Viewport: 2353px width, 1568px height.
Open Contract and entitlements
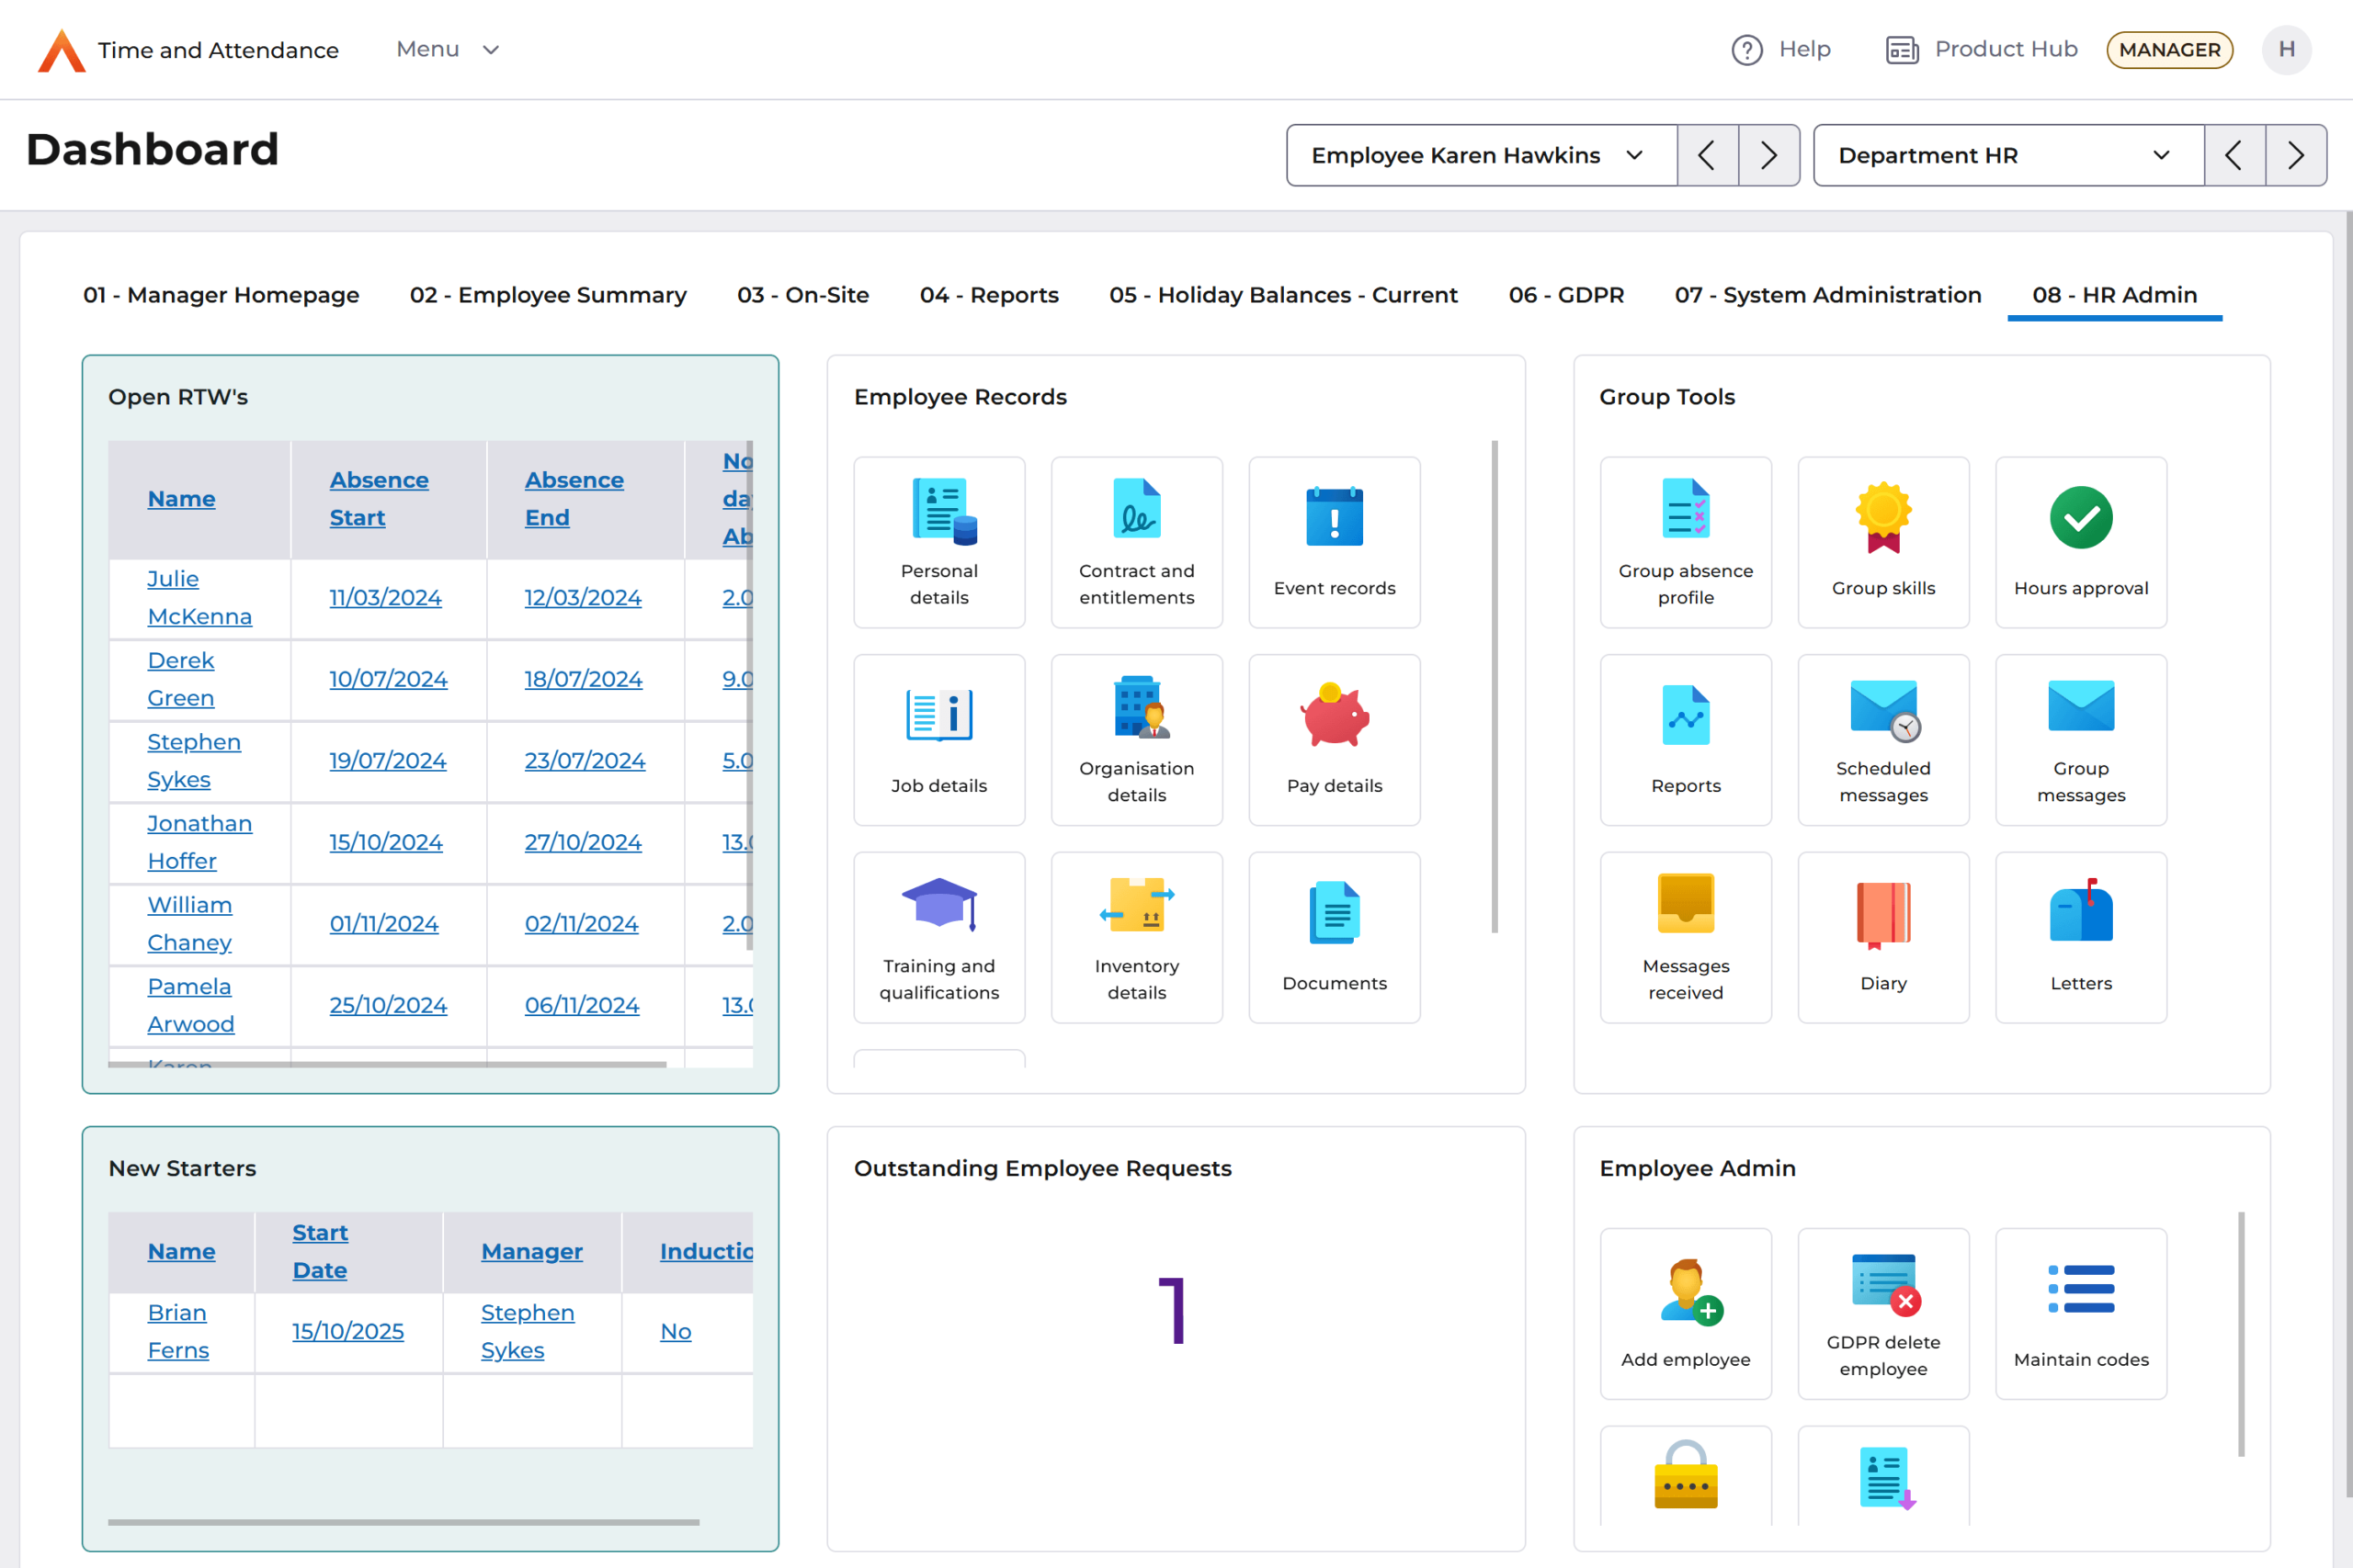tap(1135, 541)
